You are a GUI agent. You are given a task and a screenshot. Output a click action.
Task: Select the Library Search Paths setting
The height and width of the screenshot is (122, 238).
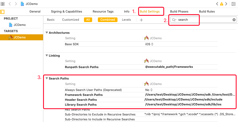point(81,105)
